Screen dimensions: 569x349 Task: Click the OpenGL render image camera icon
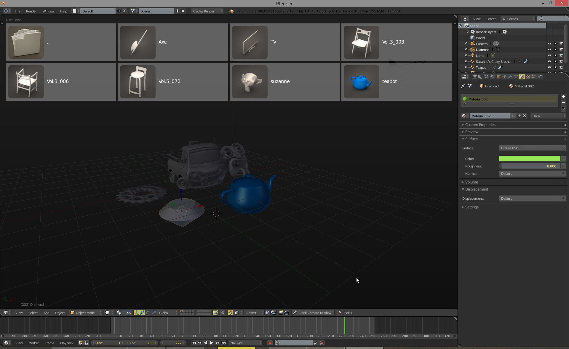[281, 313]
